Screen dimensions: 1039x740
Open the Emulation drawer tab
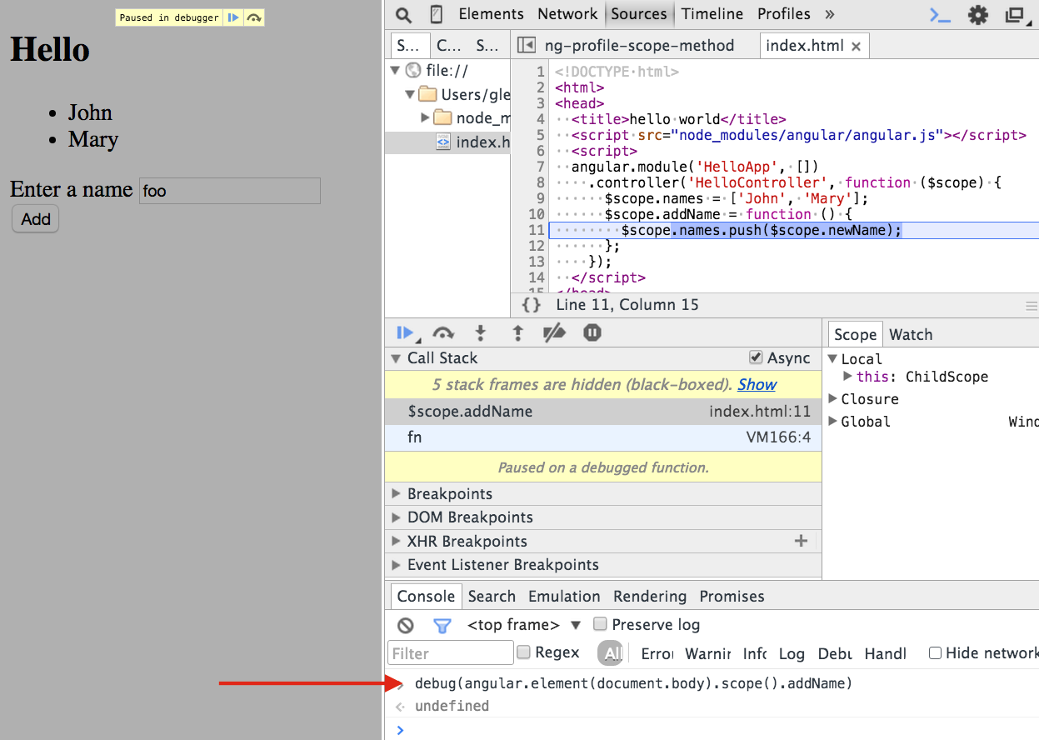[564, 597]
